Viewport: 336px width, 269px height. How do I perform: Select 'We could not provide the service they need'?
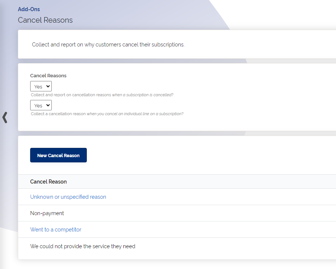click(83, 246)
